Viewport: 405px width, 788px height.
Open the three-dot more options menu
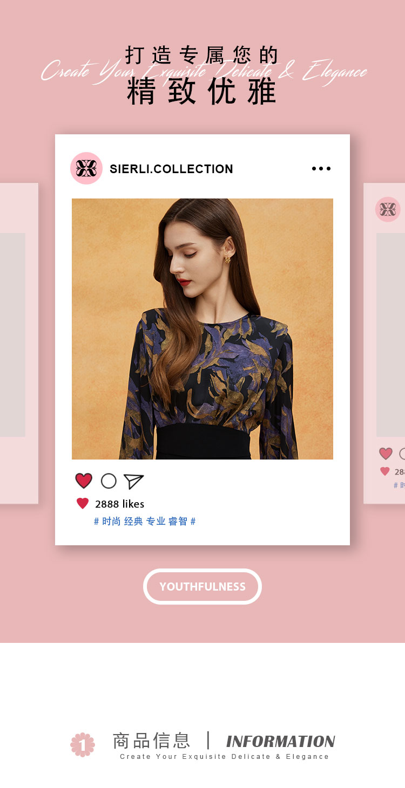(321, 169)
